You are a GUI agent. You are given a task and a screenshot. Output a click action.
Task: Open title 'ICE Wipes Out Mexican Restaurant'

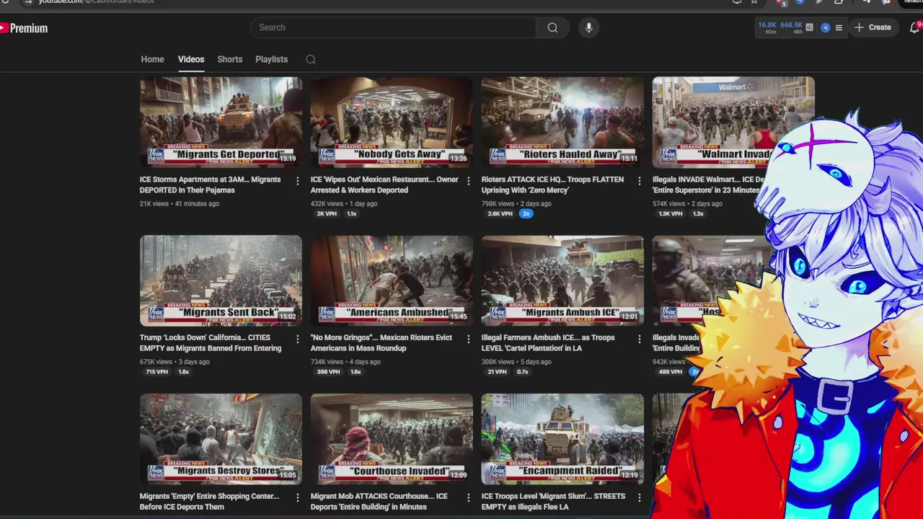click(384, 185)
